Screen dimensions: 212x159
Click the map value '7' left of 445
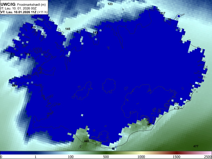[x=72, y=141]
